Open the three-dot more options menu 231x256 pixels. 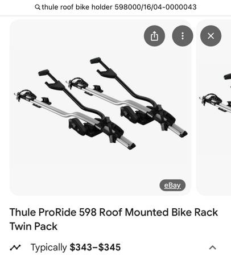[x=183, y=36]
